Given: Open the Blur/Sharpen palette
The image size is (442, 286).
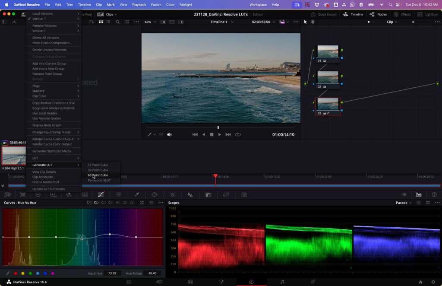Looking at the screenshot, I should [190, 194].
